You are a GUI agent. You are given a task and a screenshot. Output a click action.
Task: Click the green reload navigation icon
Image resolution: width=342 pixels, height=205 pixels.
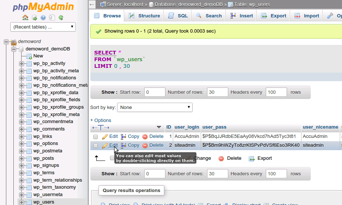click(61, 17)
